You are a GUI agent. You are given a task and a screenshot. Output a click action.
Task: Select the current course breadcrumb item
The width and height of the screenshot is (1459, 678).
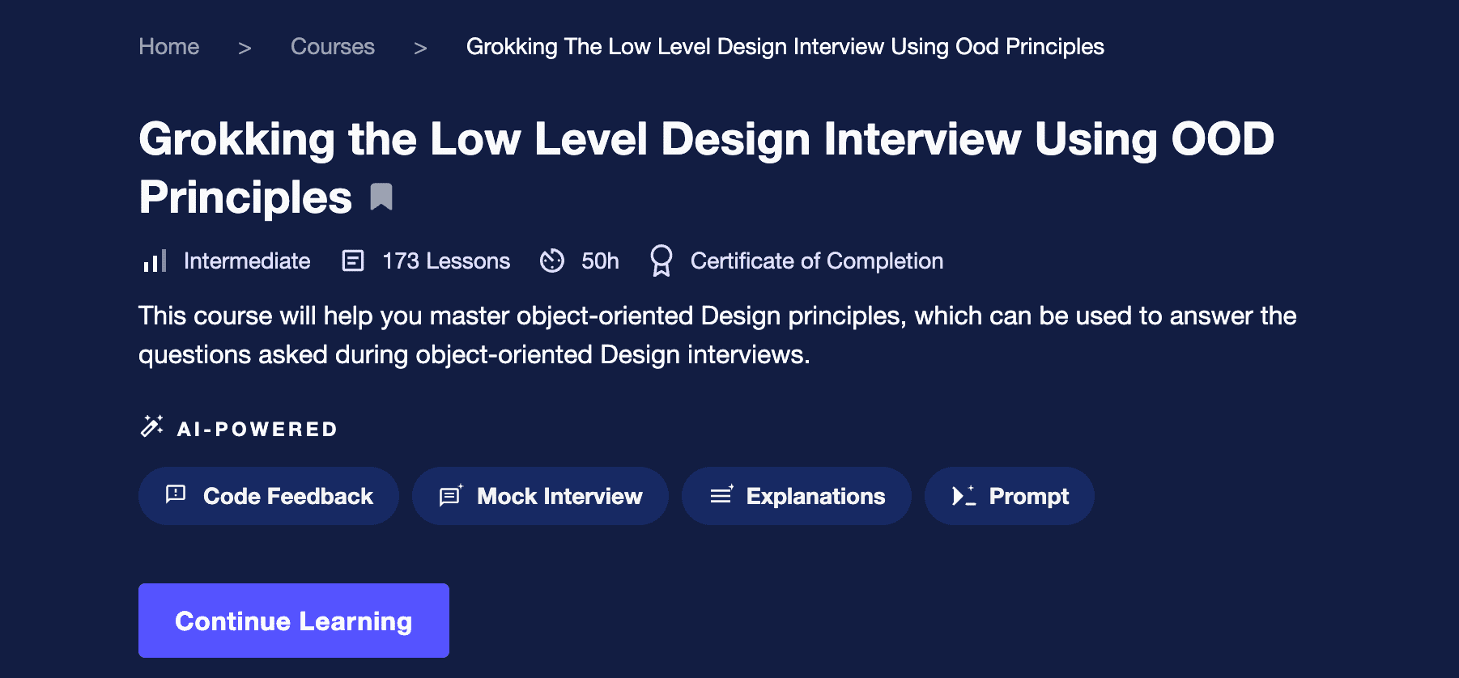coord(785,47)
